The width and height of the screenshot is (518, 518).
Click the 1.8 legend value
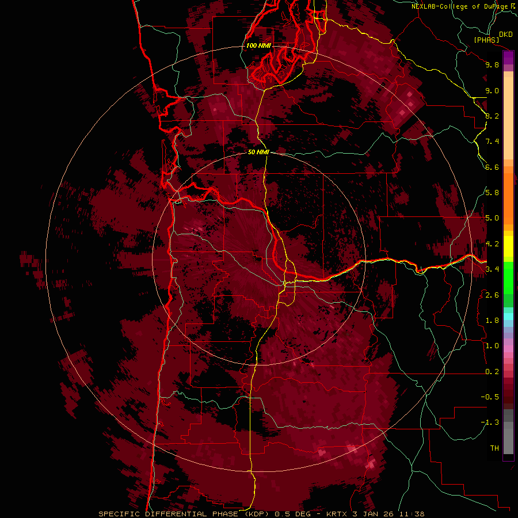pyautogui.click(x=492, y=321)
